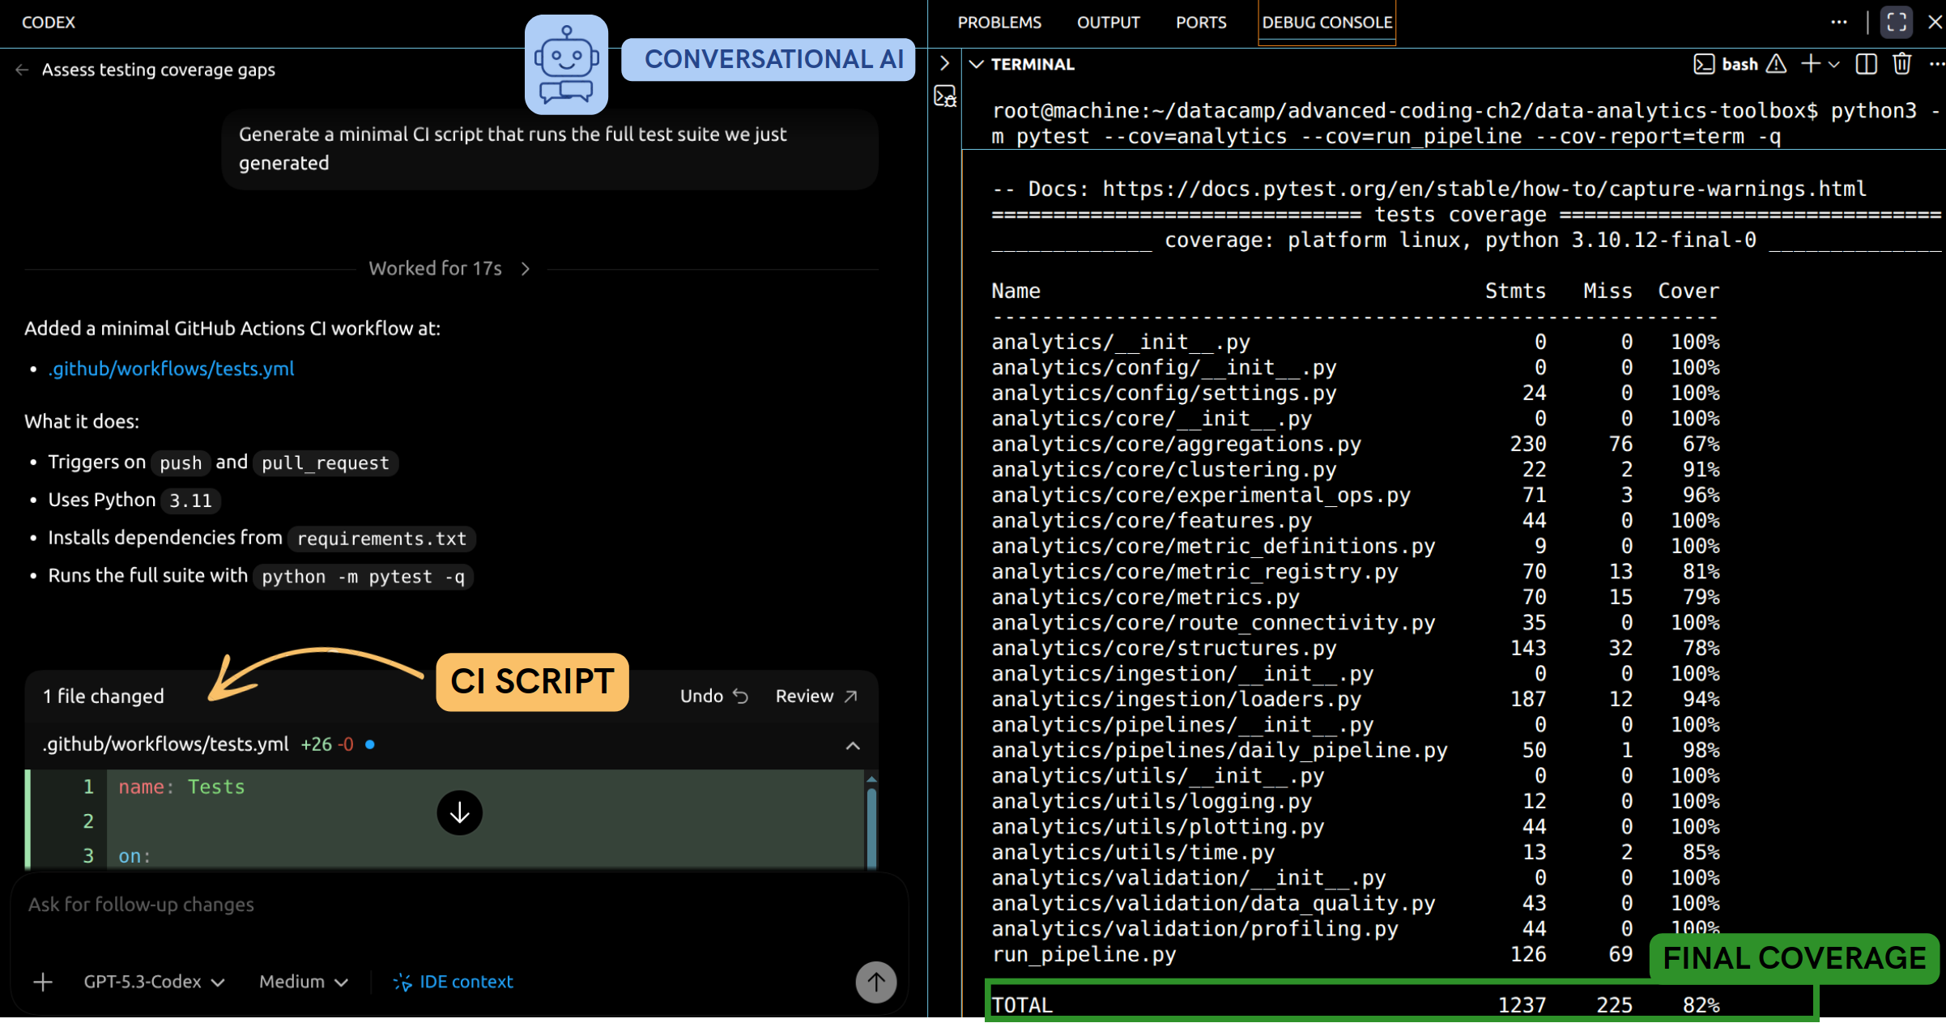Expand the Worked for 17s details
The image size is (1946, 1023).
(450, 269)
